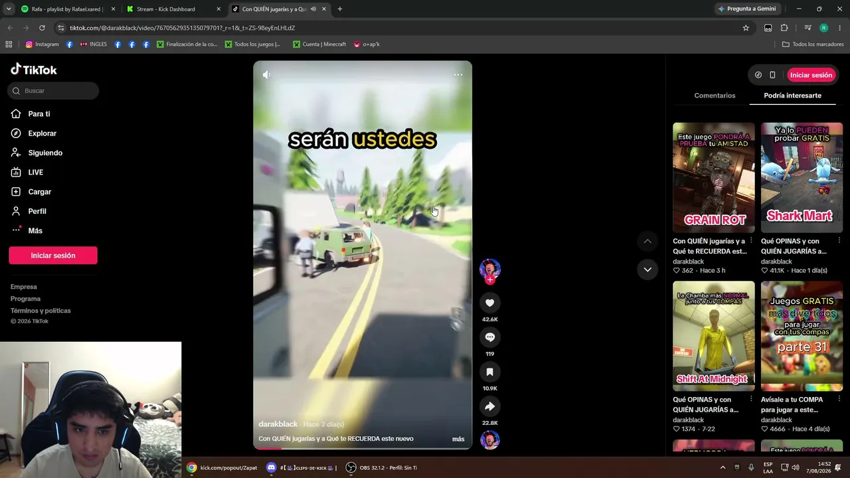The height and width of the screenshot is (478, 850).
Task: Click the top-right Iniciar sesión button
Action: click(x=811, y=75)
